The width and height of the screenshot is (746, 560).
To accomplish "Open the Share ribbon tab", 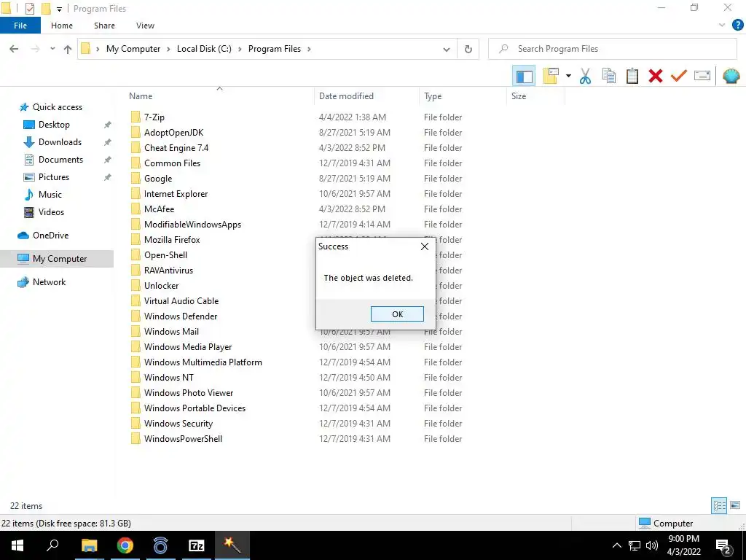I will (x=104, y=26).
